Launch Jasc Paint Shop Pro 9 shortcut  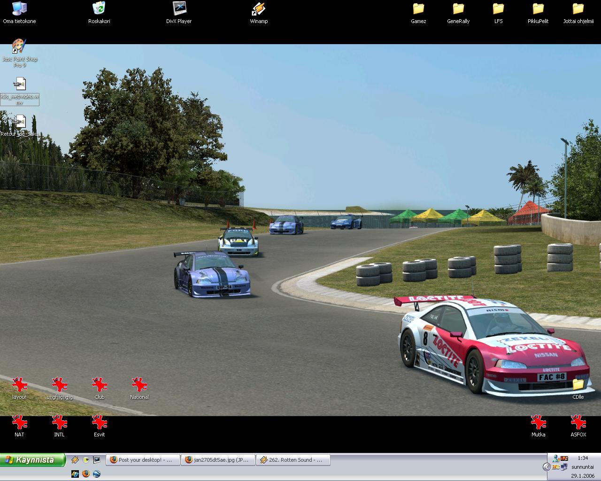(19, 53)
